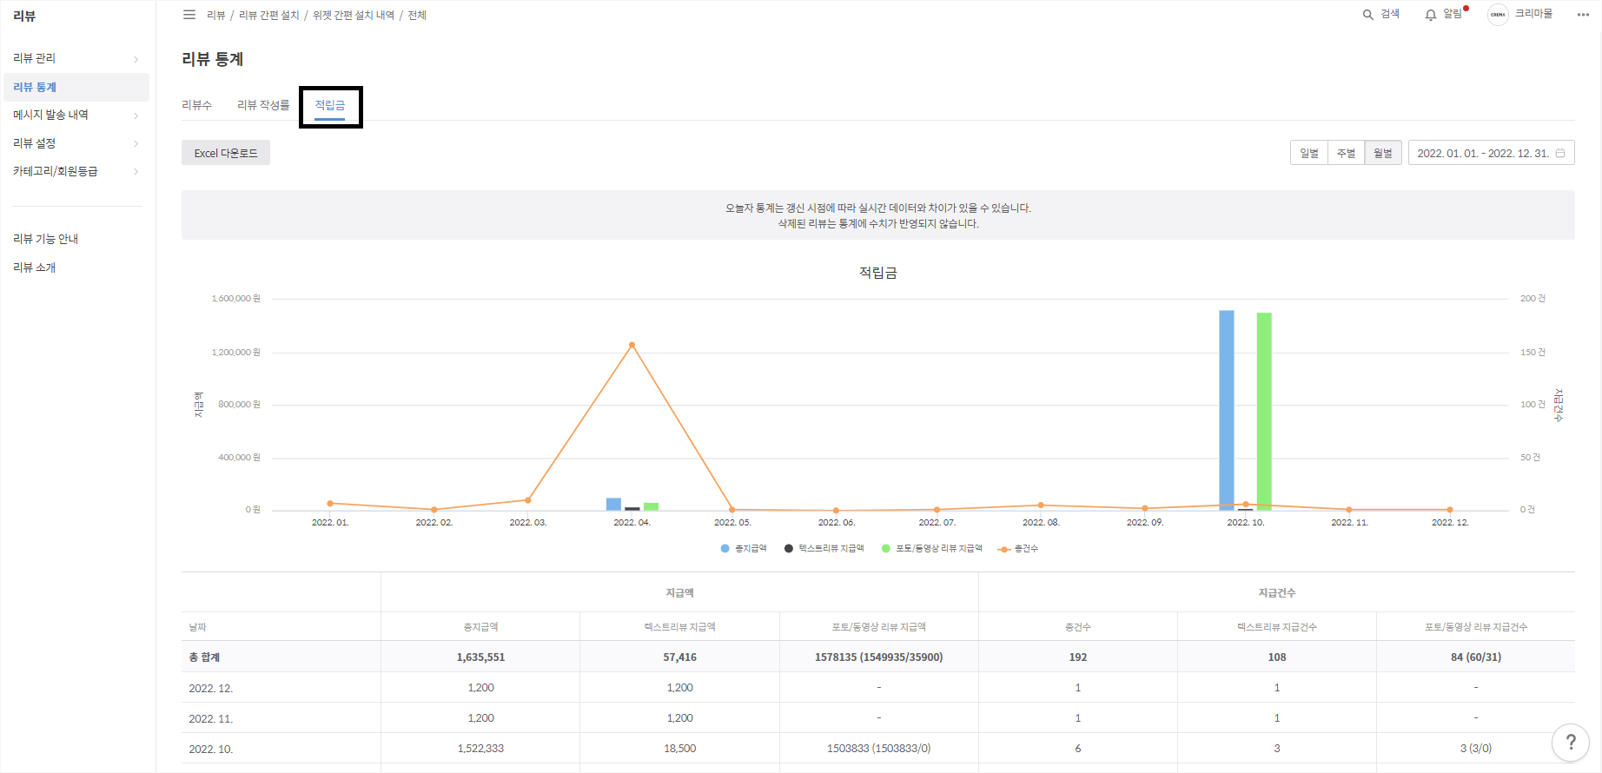The image size is (1602, 773).
Task: Open the help question mark button
Action: [x=1570, y=743]
